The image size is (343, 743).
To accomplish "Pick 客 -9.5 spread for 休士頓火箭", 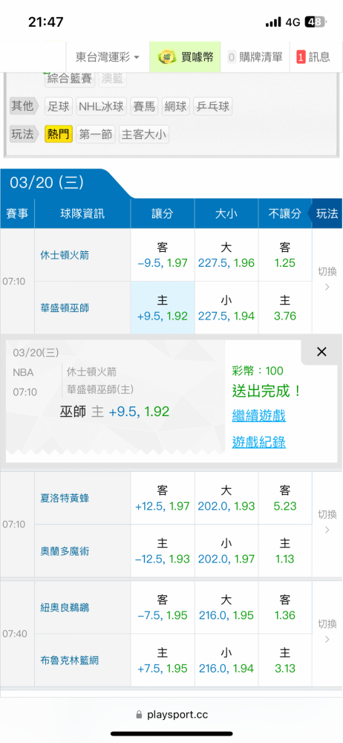I will (163, 255).
